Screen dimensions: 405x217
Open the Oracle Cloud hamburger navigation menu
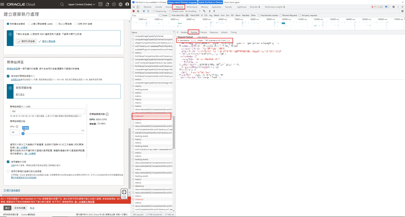tap(3, 4)
